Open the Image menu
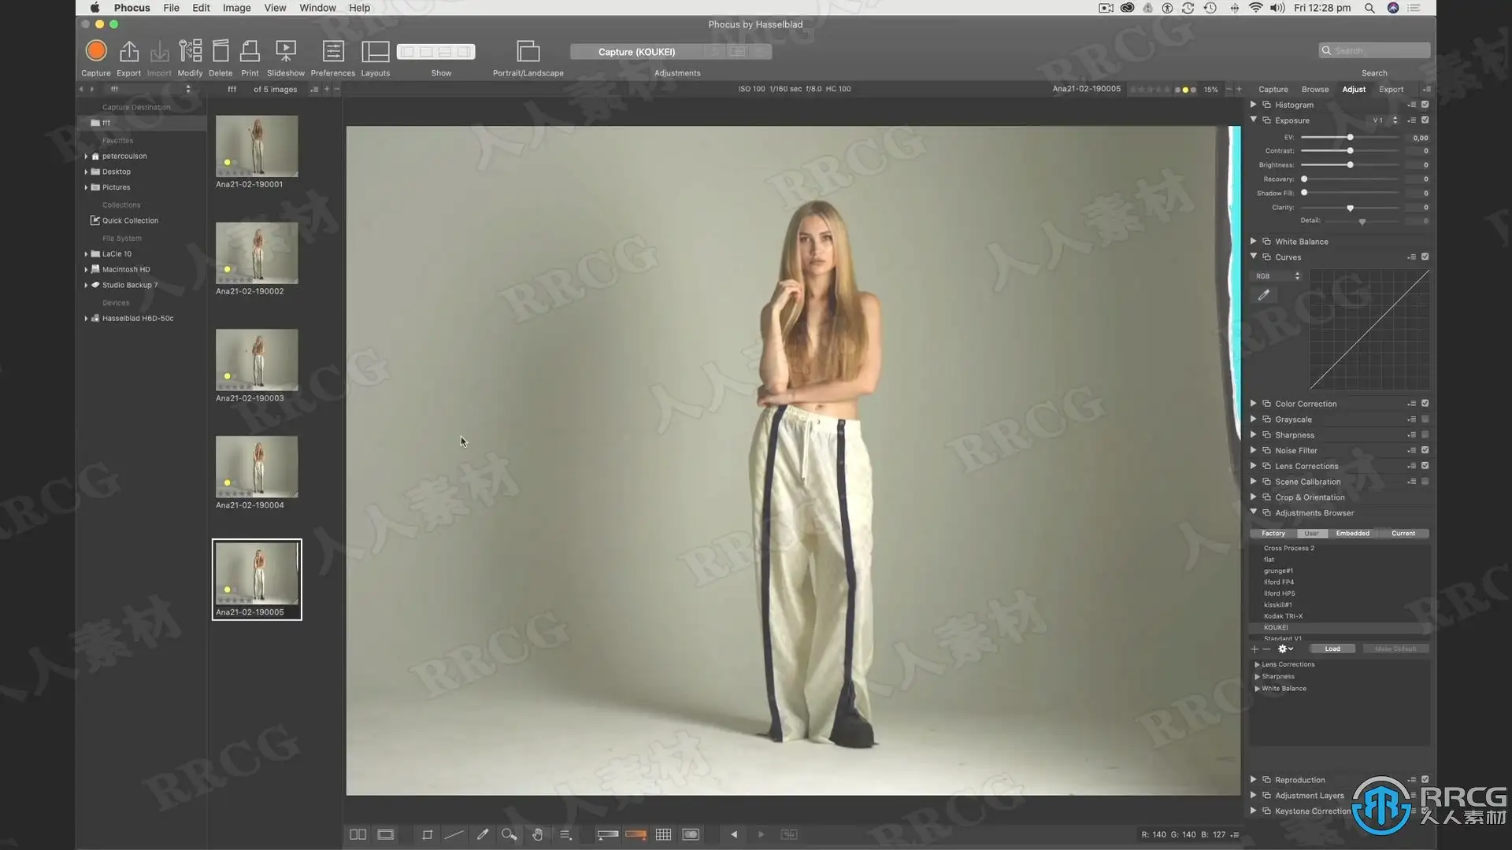The image size is (1512, 850). coord(236,8)
